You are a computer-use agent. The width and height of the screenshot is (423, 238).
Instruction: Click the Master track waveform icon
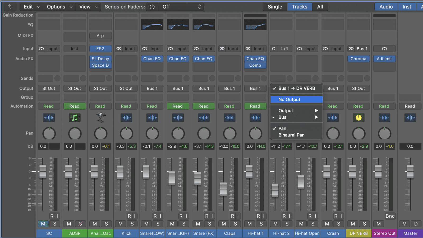click(410, 118)
